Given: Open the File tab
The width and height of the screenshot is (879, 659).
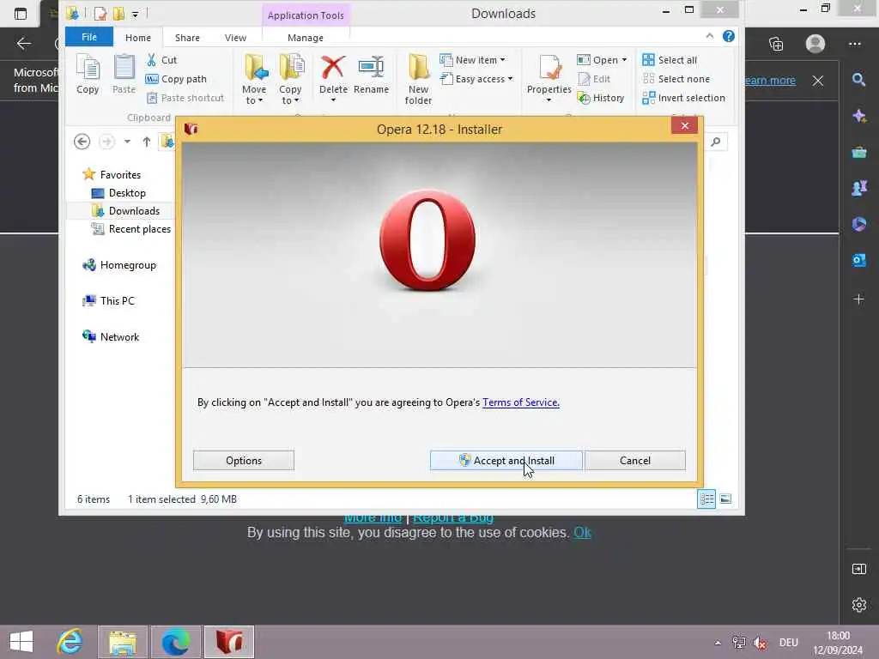Looking at the screenshot, I should [x=89, y=37].
